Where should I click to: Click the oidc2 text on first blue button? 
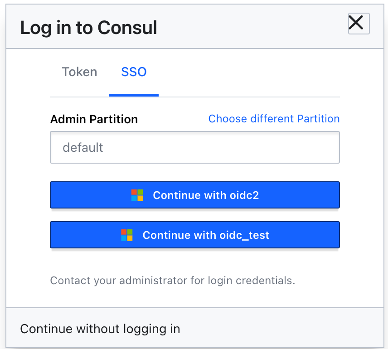(x=244, y=195)
